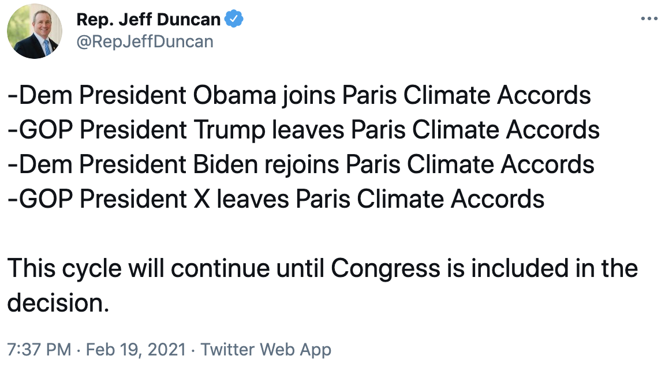Click the name 'Obama' in the tweet
The height and width of the screenshot is (367, 665).
tap(234, 95)
